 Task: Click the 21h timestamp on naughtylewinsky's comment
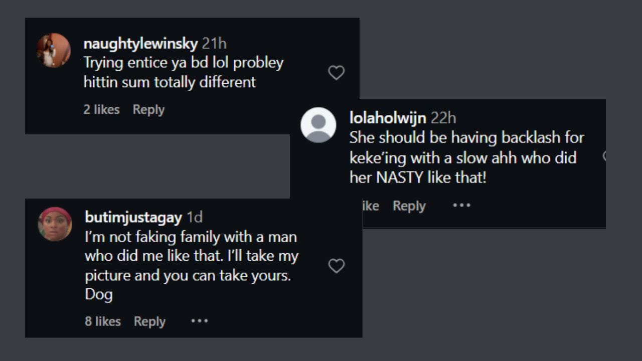pos(214,44)
